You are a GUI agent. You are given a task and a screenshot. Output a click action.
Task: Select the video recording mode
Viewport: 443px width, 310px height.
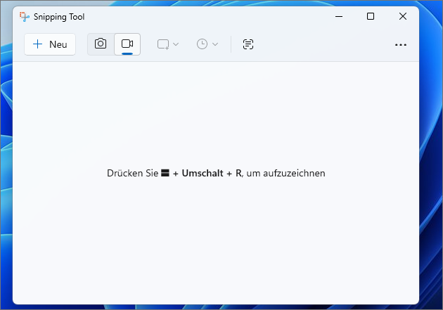(x=127, y=44)
